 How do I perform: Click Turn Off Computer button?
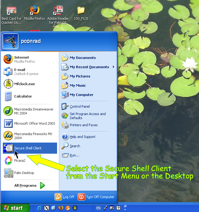point(96,197)
